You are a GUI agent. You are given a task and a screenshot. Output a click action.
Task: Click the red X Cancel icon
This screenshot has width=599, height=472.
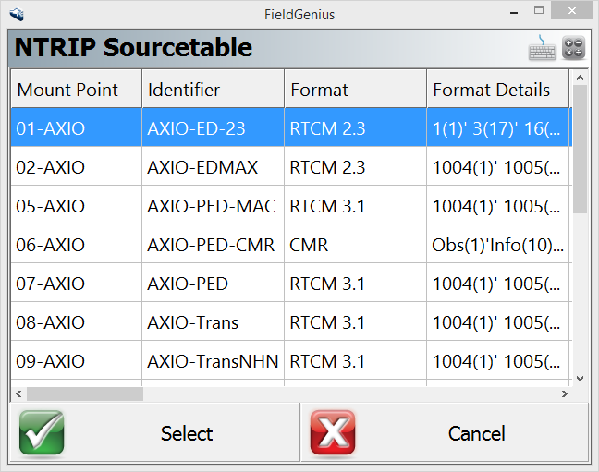coord(333,433)
